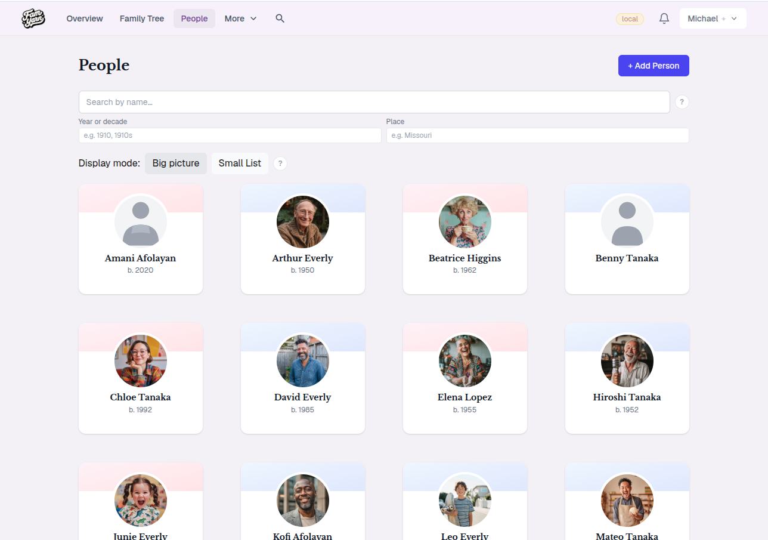Click the text 'b. 1992'
The height and width of the screenshot is (540, 768).
tap(141, 410)
